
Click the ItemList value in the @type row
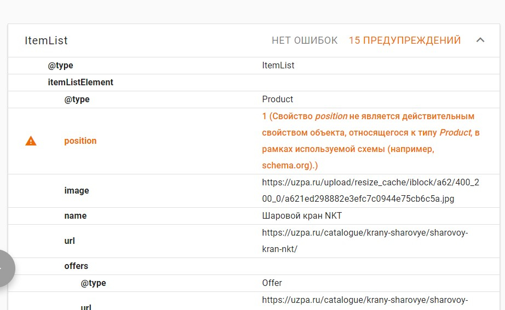(278, 66)
